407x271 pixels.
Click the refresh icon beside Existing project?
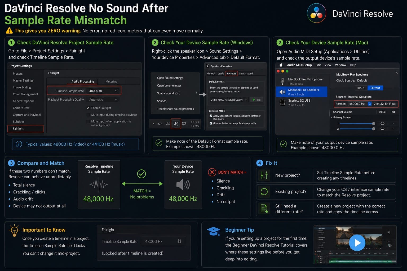[264, 192]
